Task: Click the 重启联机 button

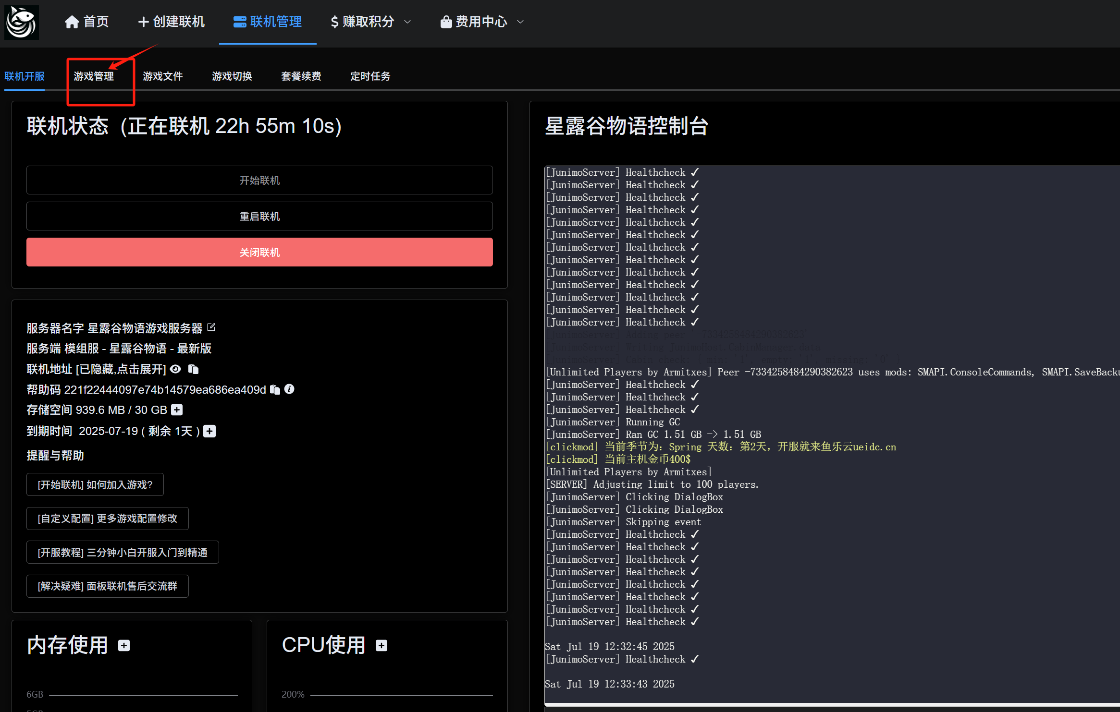Action: (259, 217)
